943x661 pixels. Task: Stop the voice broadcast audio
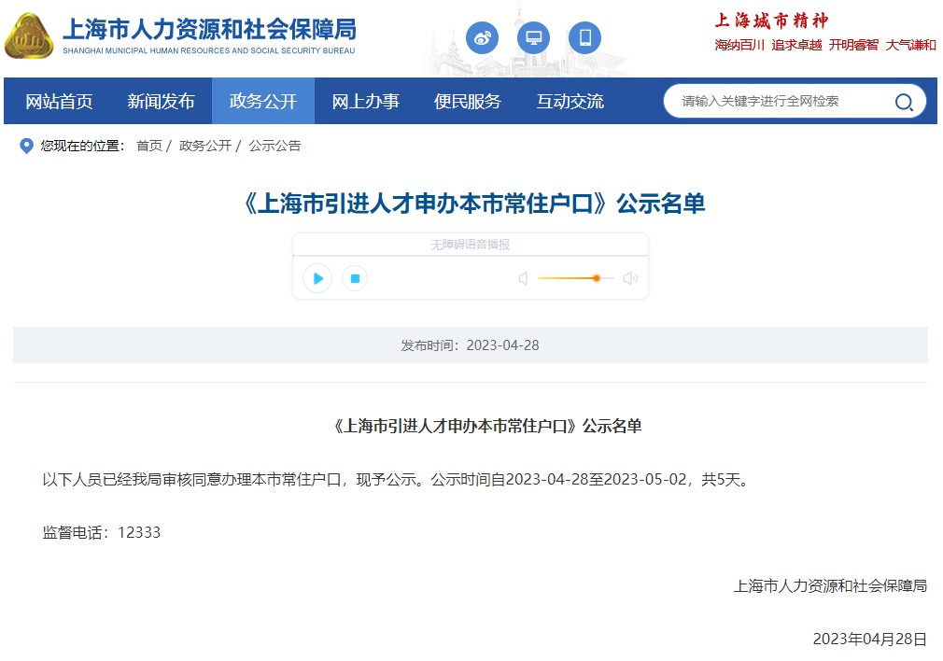click(x=355, y=278)
